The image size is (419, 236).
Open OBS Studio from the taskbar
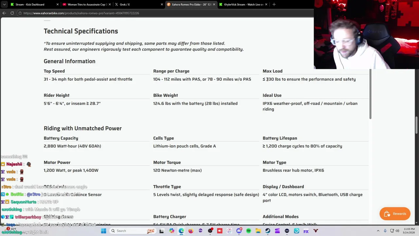[210, 231]
